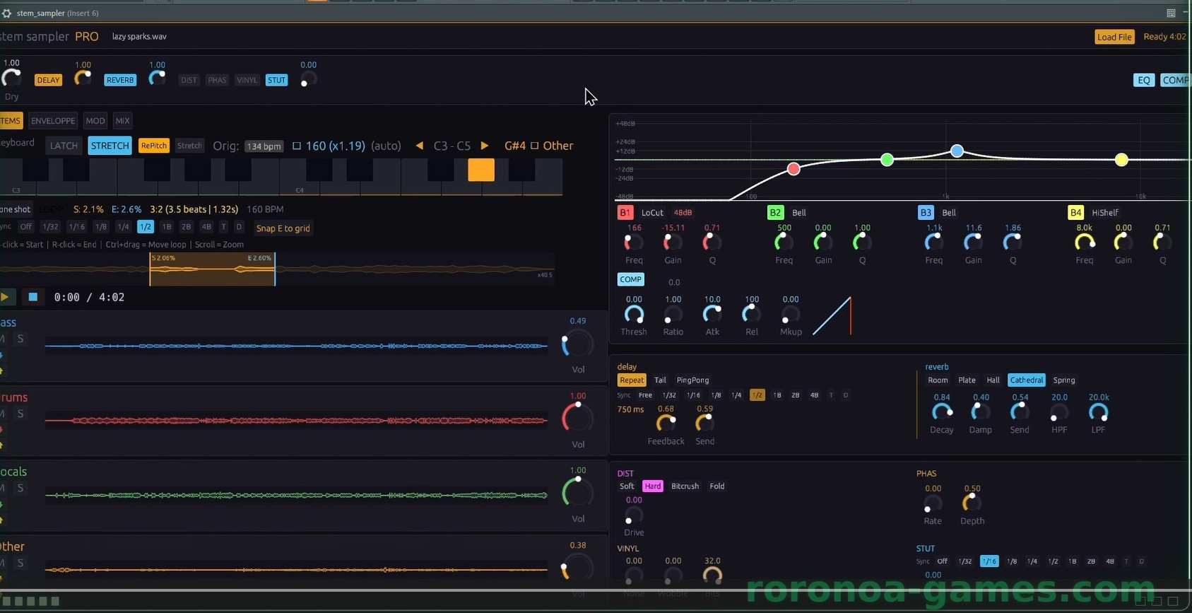
Task: Click the 48dB slope of B1
Action: click(x=683, y=212)
